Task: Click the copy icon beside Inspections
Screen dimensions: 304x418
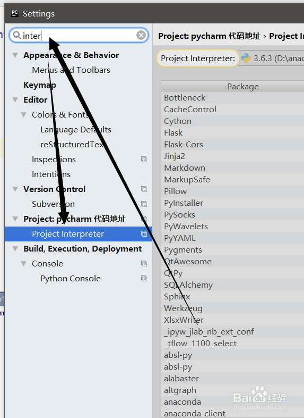Action: 144,160
